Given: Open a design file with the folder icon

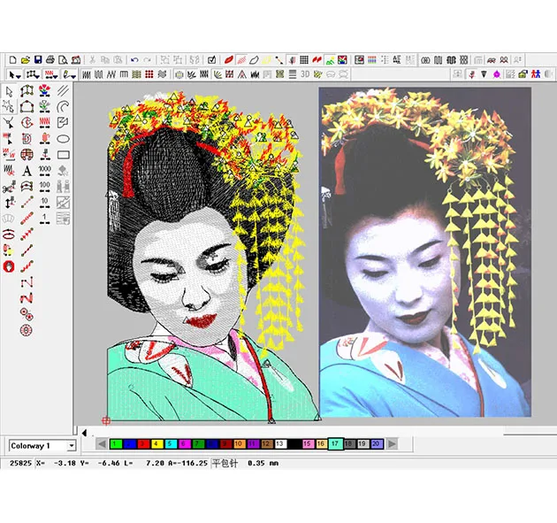Looking at the screenshot, I should (x=26, y=59).
